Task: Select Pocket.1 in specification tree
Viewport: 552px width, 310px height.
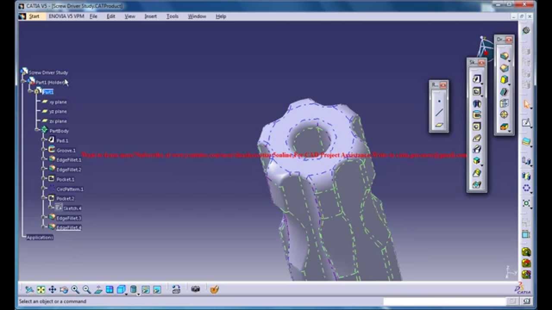Action: pyautogui.click(x=65, y=180)
